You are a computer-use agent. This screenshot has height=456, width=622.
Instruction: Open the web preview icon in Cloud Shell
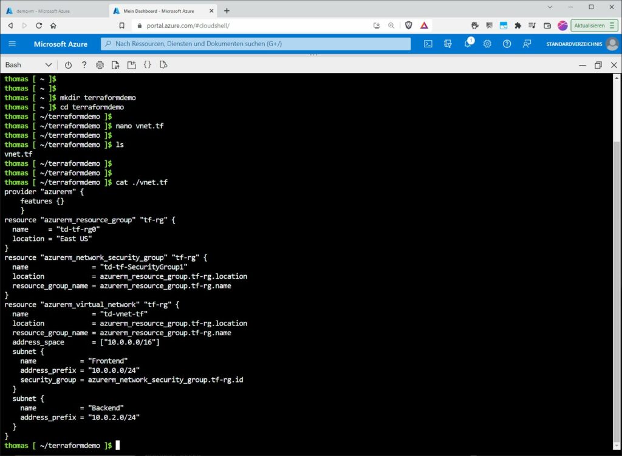[163, 64]
